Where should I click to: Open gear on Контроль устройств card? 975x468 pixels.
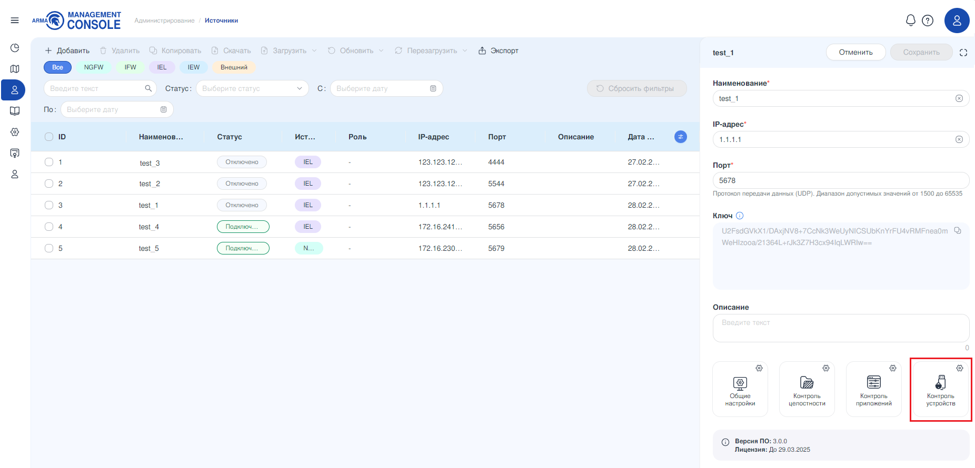coord(960,368)
